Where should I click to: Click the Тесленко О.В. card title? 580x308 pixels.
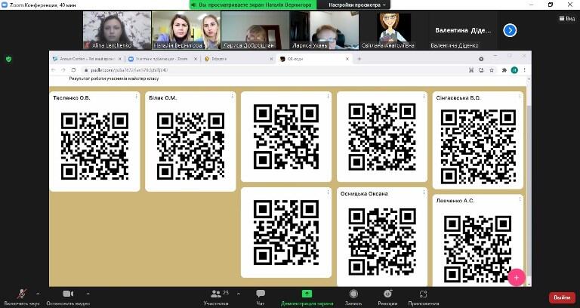(72, 98)
